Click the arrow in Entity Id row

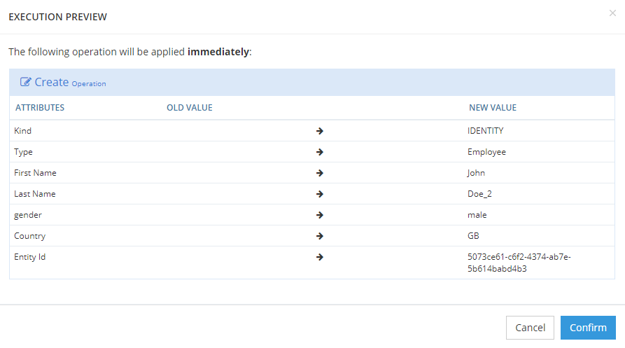tap(319, 257)
